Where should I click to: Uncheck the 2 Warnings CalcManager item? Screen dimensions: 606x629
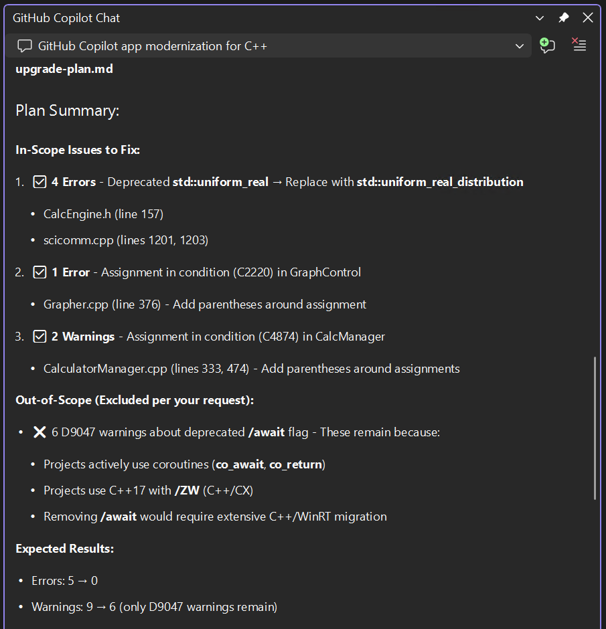pos(40,336)
